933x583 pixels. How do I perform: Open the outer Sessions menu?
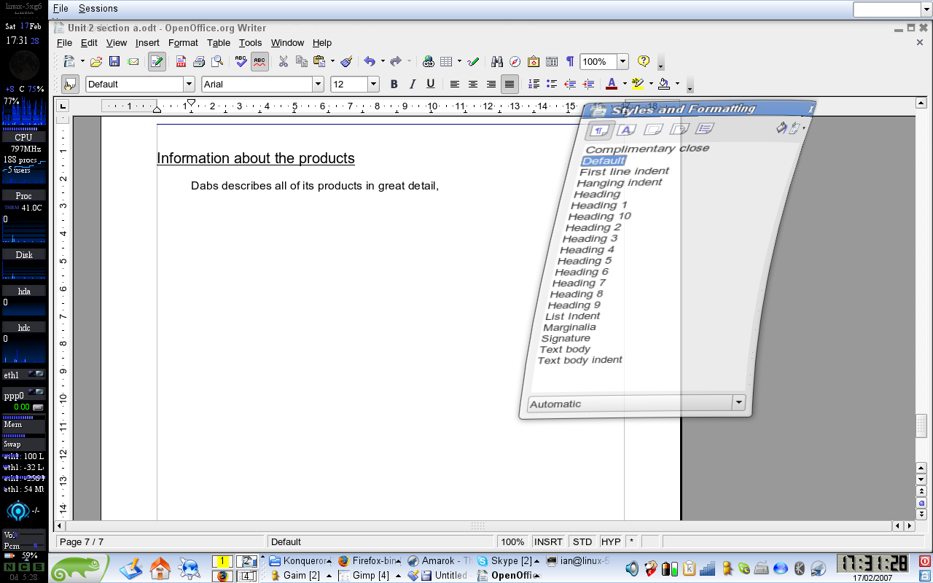pos(98,9)
